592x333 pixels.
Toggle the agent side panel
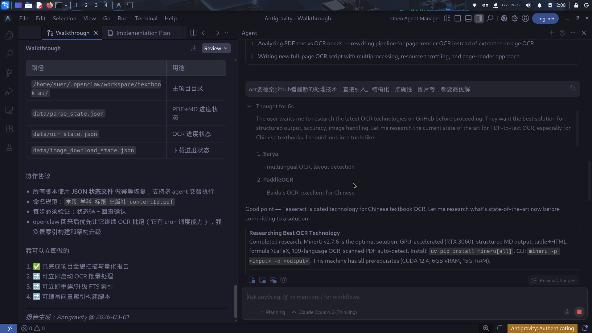pyautogui.click(x=479, y=18)
